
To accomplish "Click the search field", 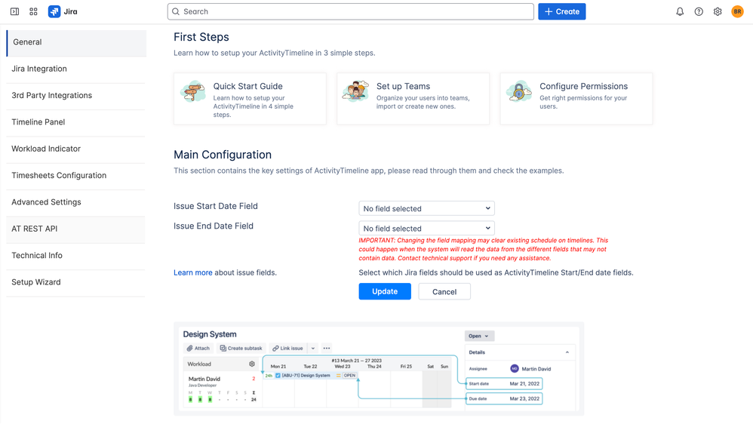I will pyautogui.click(x=351, y=11).
